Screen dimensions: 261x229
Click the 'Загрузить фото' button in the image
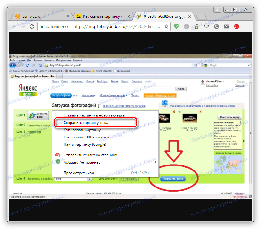[173, 179]
